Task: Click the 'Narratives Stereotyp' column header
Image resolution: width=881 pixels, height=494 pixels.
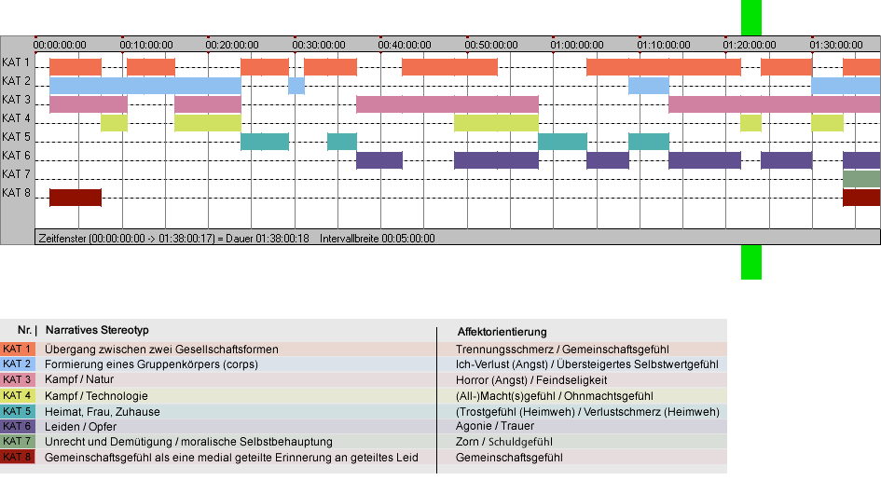Action: [x=97, y=330]
